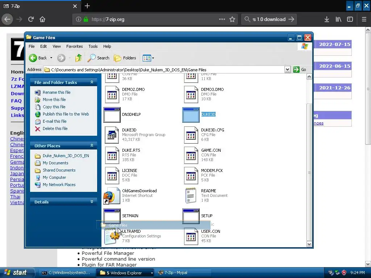Expand the Details panel
The image size is (371, 278).
[92, 202]
